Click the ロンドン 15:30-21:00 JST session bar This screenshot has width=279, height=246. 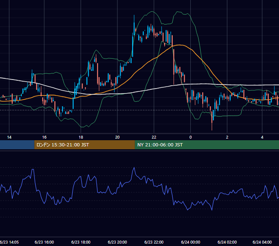click(x=85, y=145)
